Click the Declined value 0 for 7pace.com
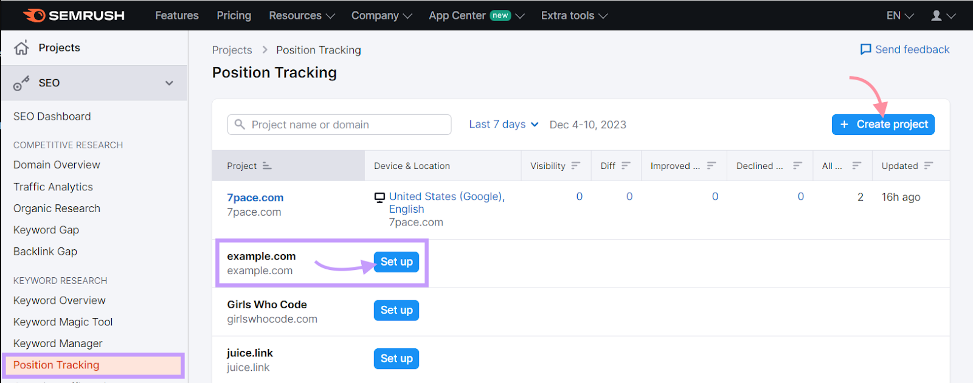The image size is (973, 383). click(801, 196)
